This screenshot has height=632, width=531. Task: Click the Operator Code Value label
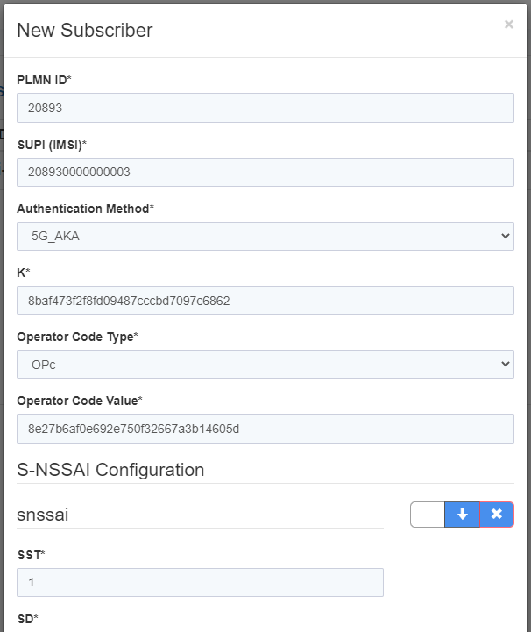[79, 401]
